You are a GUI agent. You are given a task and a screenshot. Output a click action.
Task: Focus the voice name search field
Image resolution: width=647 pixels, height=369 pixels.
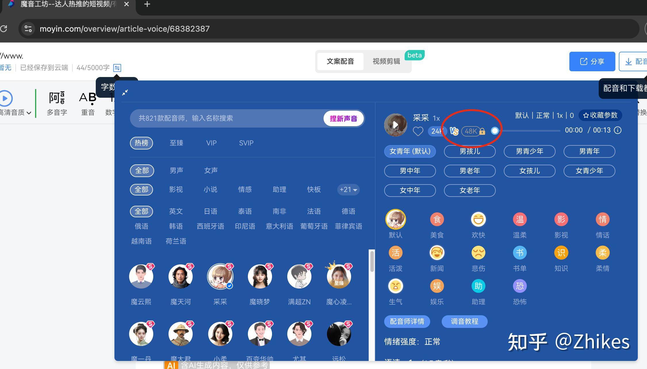(x=227, y=118)
